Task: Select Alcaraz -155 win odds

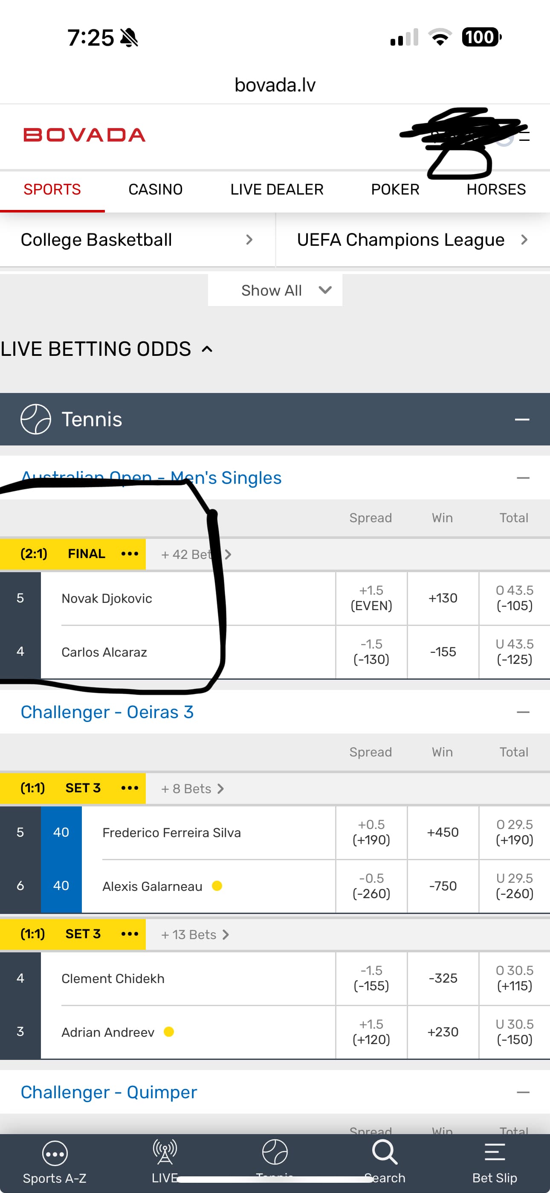Action: (x=443, y=652)
